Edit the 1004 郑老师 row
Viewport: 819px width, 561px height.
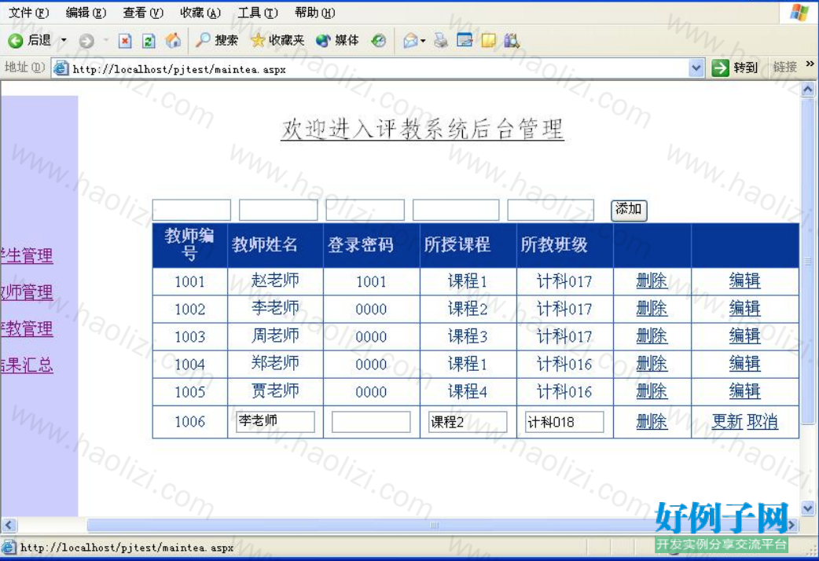tap(744, 364)
